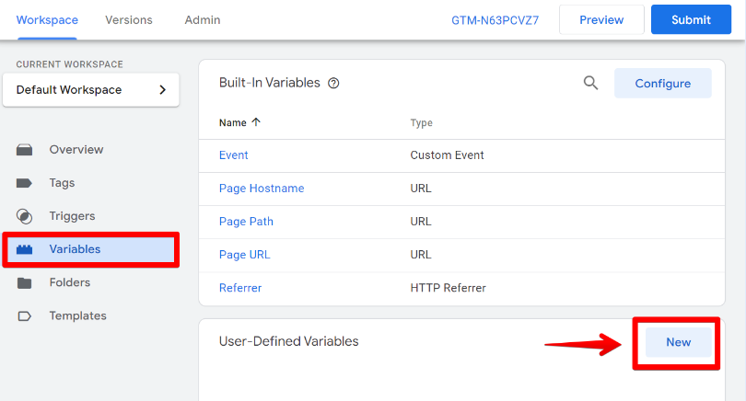Open search in Built-In Variables
746x401 pixels.
tap(591, 83)
